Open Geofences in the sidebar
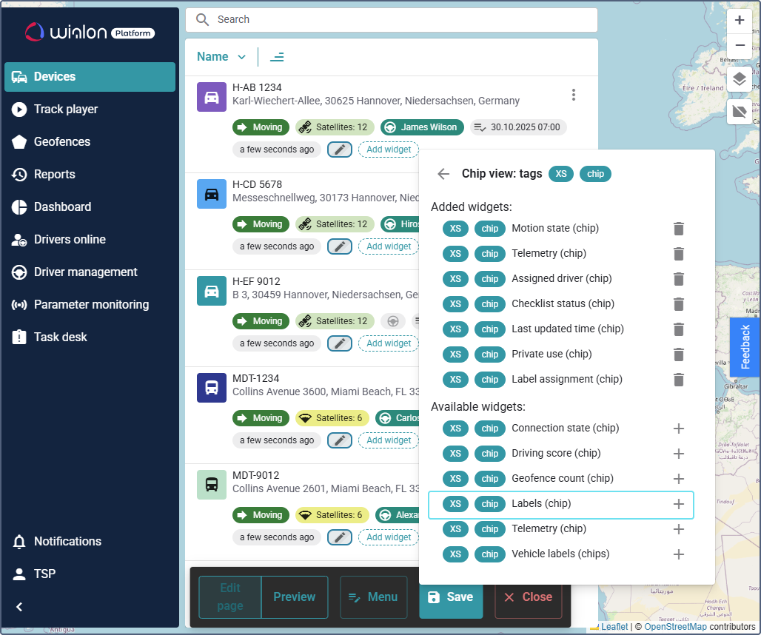Screen dimensions: 761x635 coord(62,141)
